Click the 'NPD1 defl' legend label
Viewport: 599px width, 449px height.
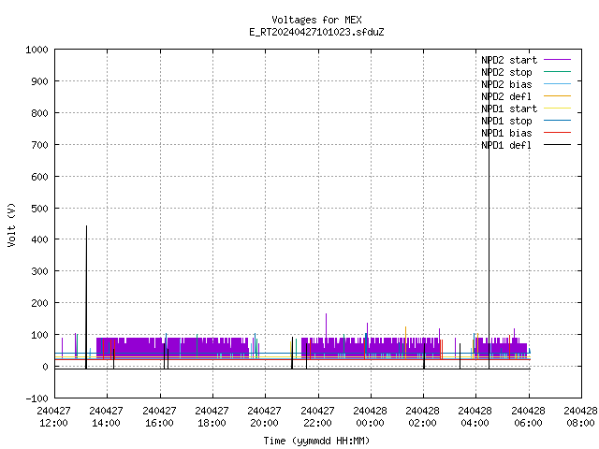[x=506, y=146]
